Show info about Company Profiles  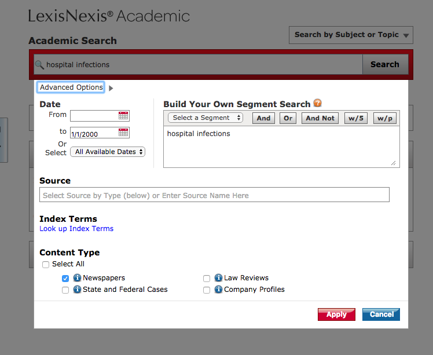(x=218, y=289)
